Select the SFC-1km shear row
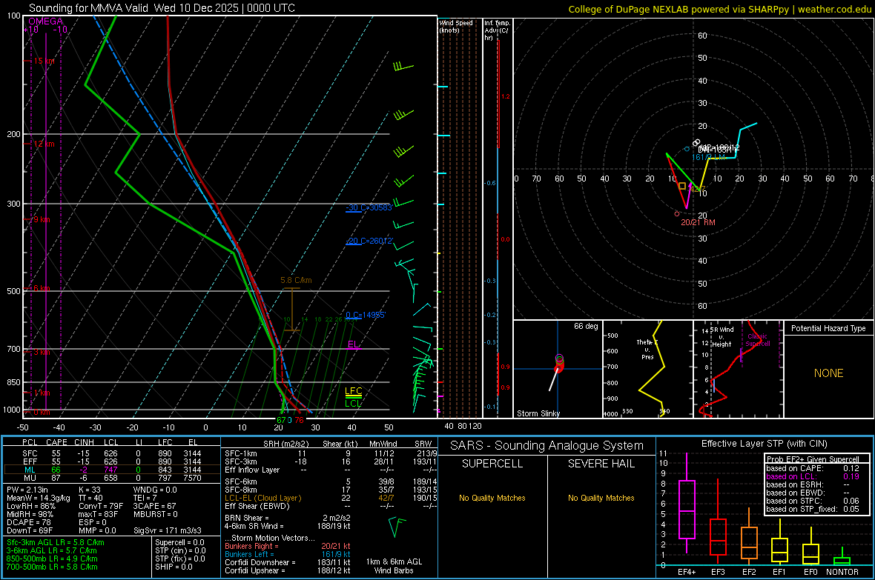875x580 pixels. pyautogui.click(x=331, y=453)
